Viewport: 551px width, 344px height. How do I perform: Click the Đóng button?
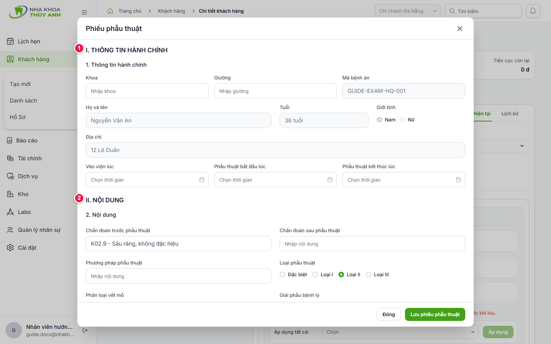pos(389,314)
